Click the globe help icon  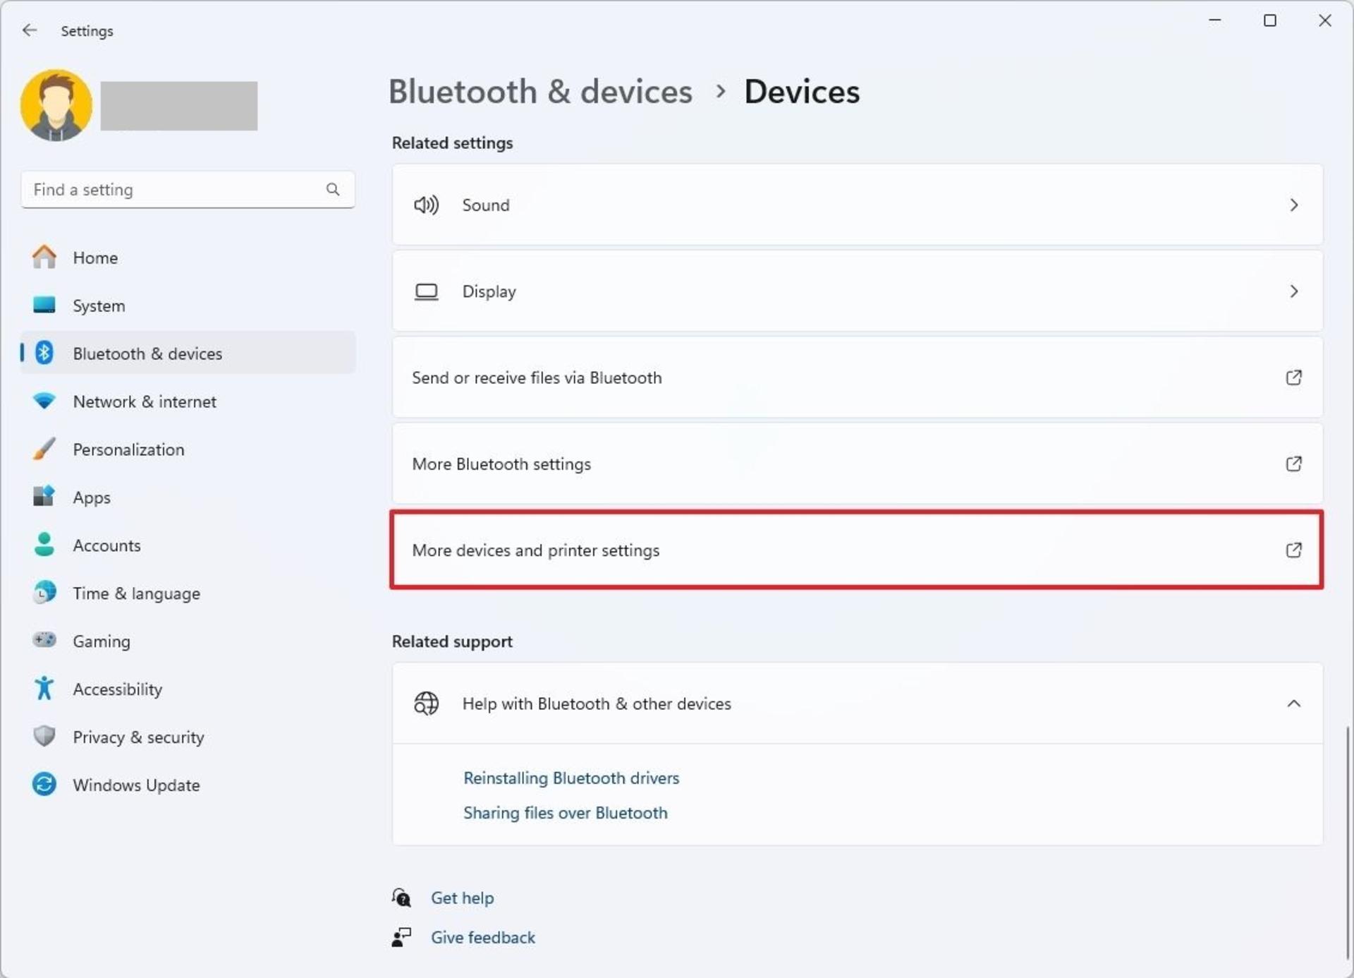tap(426, 704)
